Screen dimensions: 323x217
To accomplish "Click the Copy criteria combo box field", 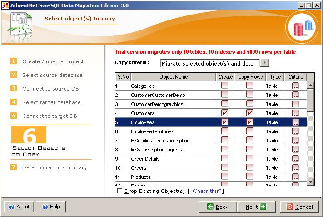I will pyautogui.click(x=210, y=63).
